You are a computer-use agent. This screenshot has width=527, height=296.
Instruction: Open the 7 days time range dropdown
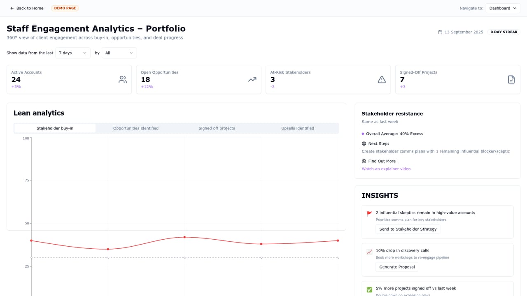[73, 53]
